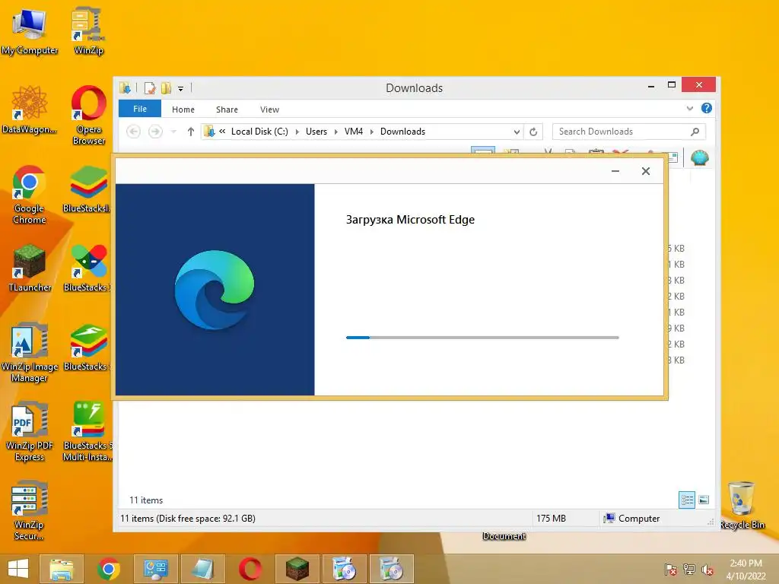779x584 pixels.
Task: Minimize the Microsoft Edge installer dialog
Action: [615, 171]
